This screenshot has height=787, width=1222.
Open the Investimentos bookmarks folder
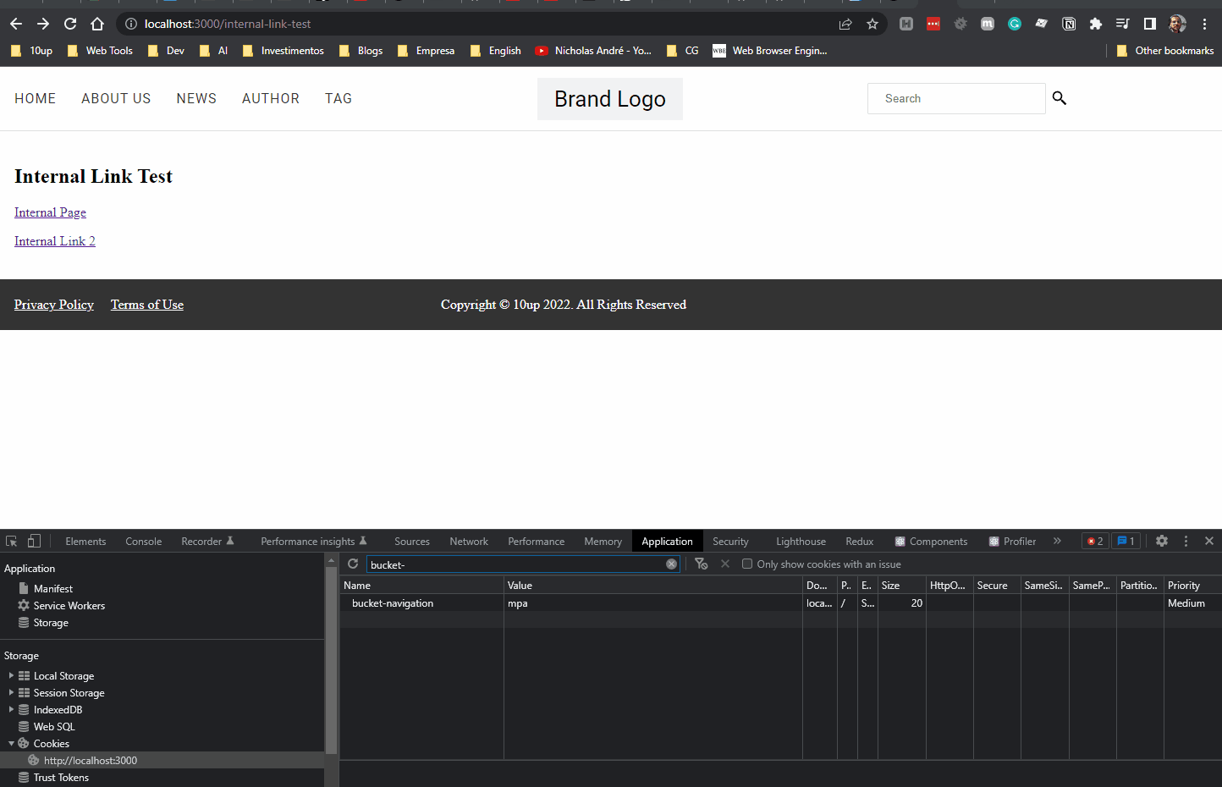pos(283,51)
